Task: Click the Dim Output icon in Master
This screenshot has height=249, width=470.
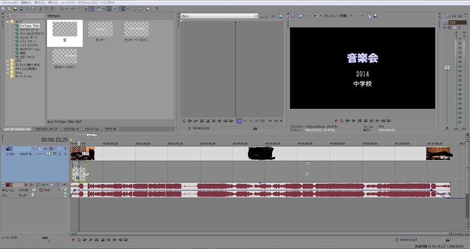Action: (x=460, y=16)
